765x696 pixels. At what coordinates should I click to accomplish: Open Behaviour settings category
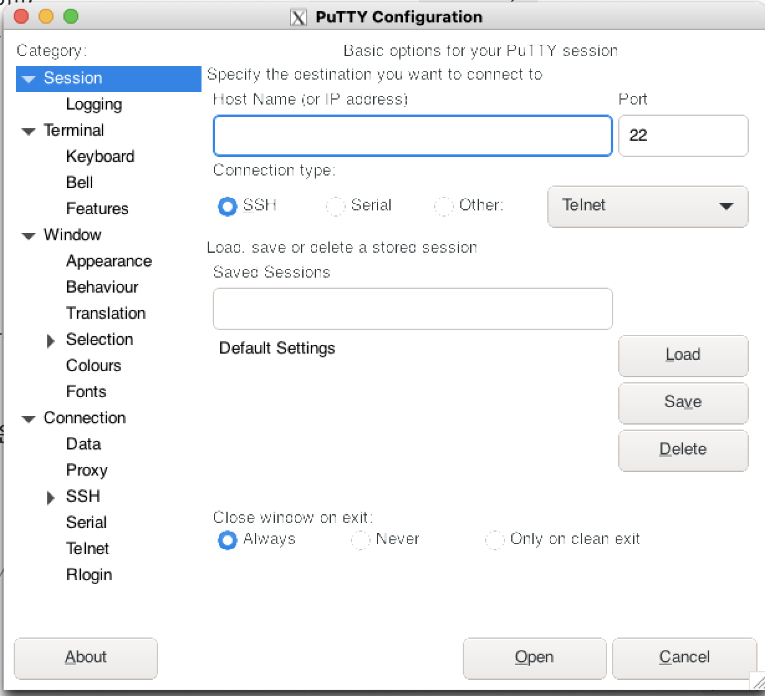tap(102, 287)
